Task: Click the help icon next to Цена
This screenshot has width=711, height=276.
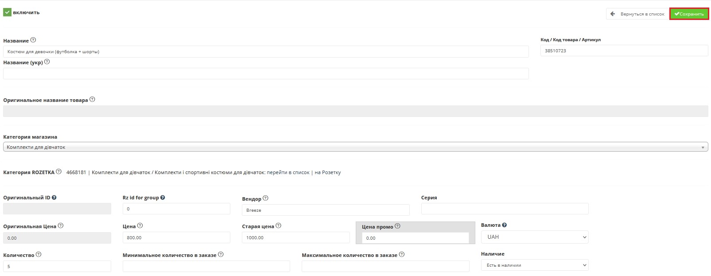Action: tap(140, 225)
